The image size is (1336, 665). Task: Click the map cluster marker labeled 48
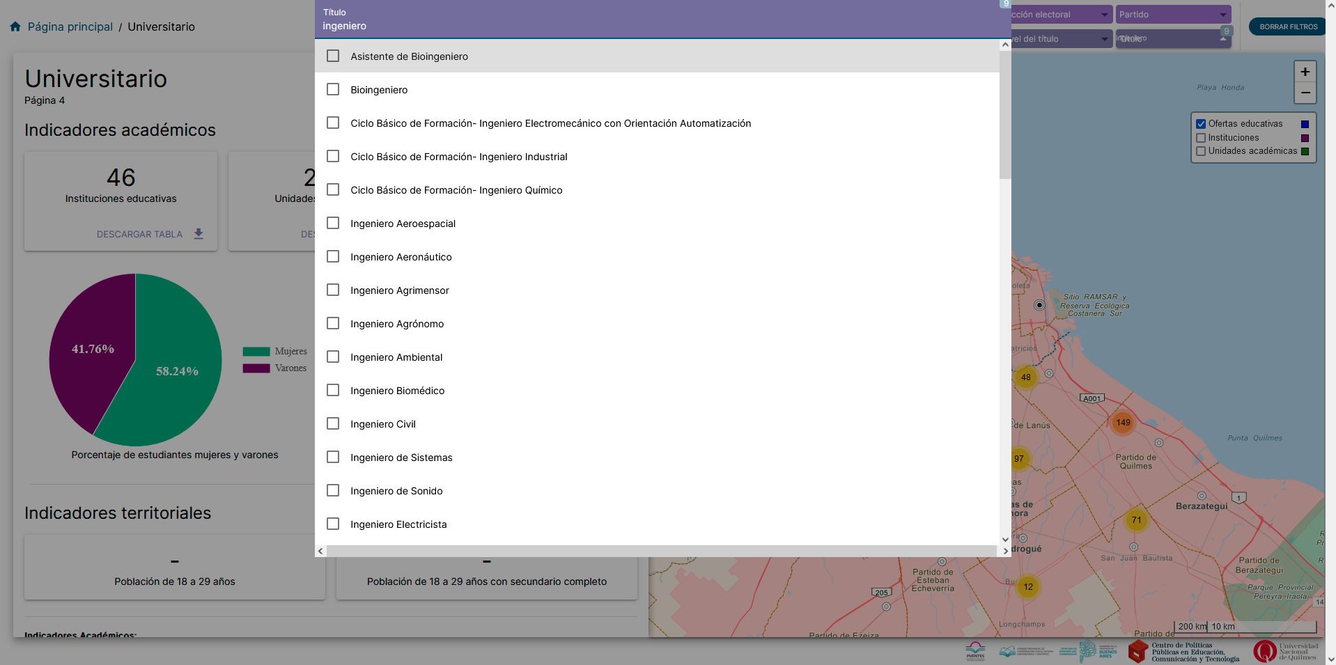[x=1025, y=377]
